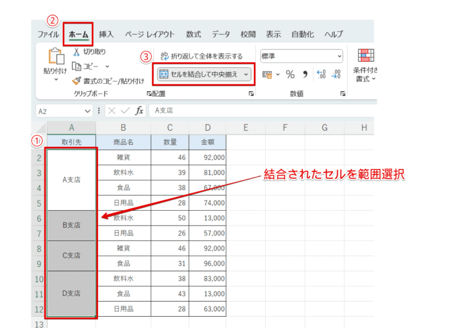Expand the Paste options arrow
The image size is (463, 328).
pyautogui.click(x=55, y=79)
